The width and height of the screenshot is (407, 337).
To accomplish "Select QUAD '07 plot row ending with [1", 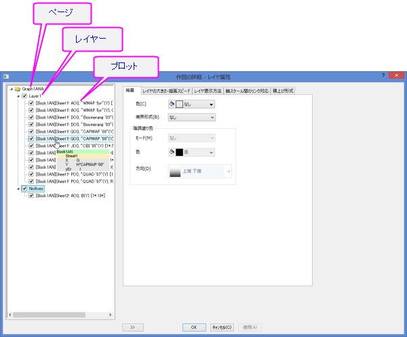I will coord(74,174).
